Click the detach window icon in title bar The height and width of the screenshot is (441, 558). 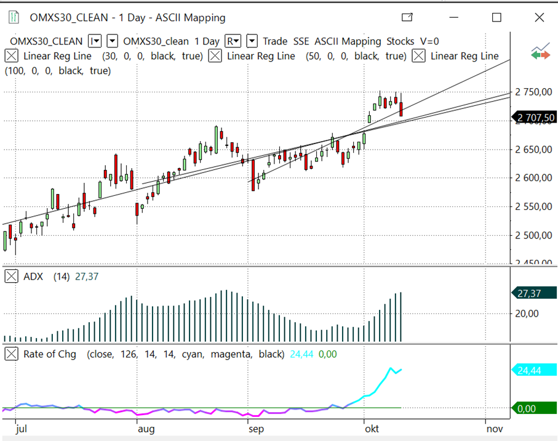tap(407, 18)
